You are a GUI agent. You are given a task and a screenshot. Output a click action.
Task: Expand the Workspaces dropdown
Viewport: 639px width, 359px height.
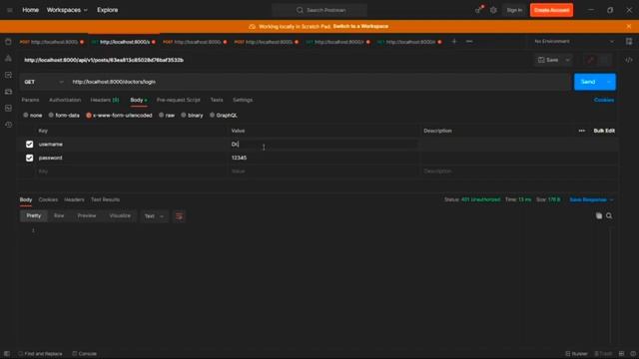pos(67,10)
